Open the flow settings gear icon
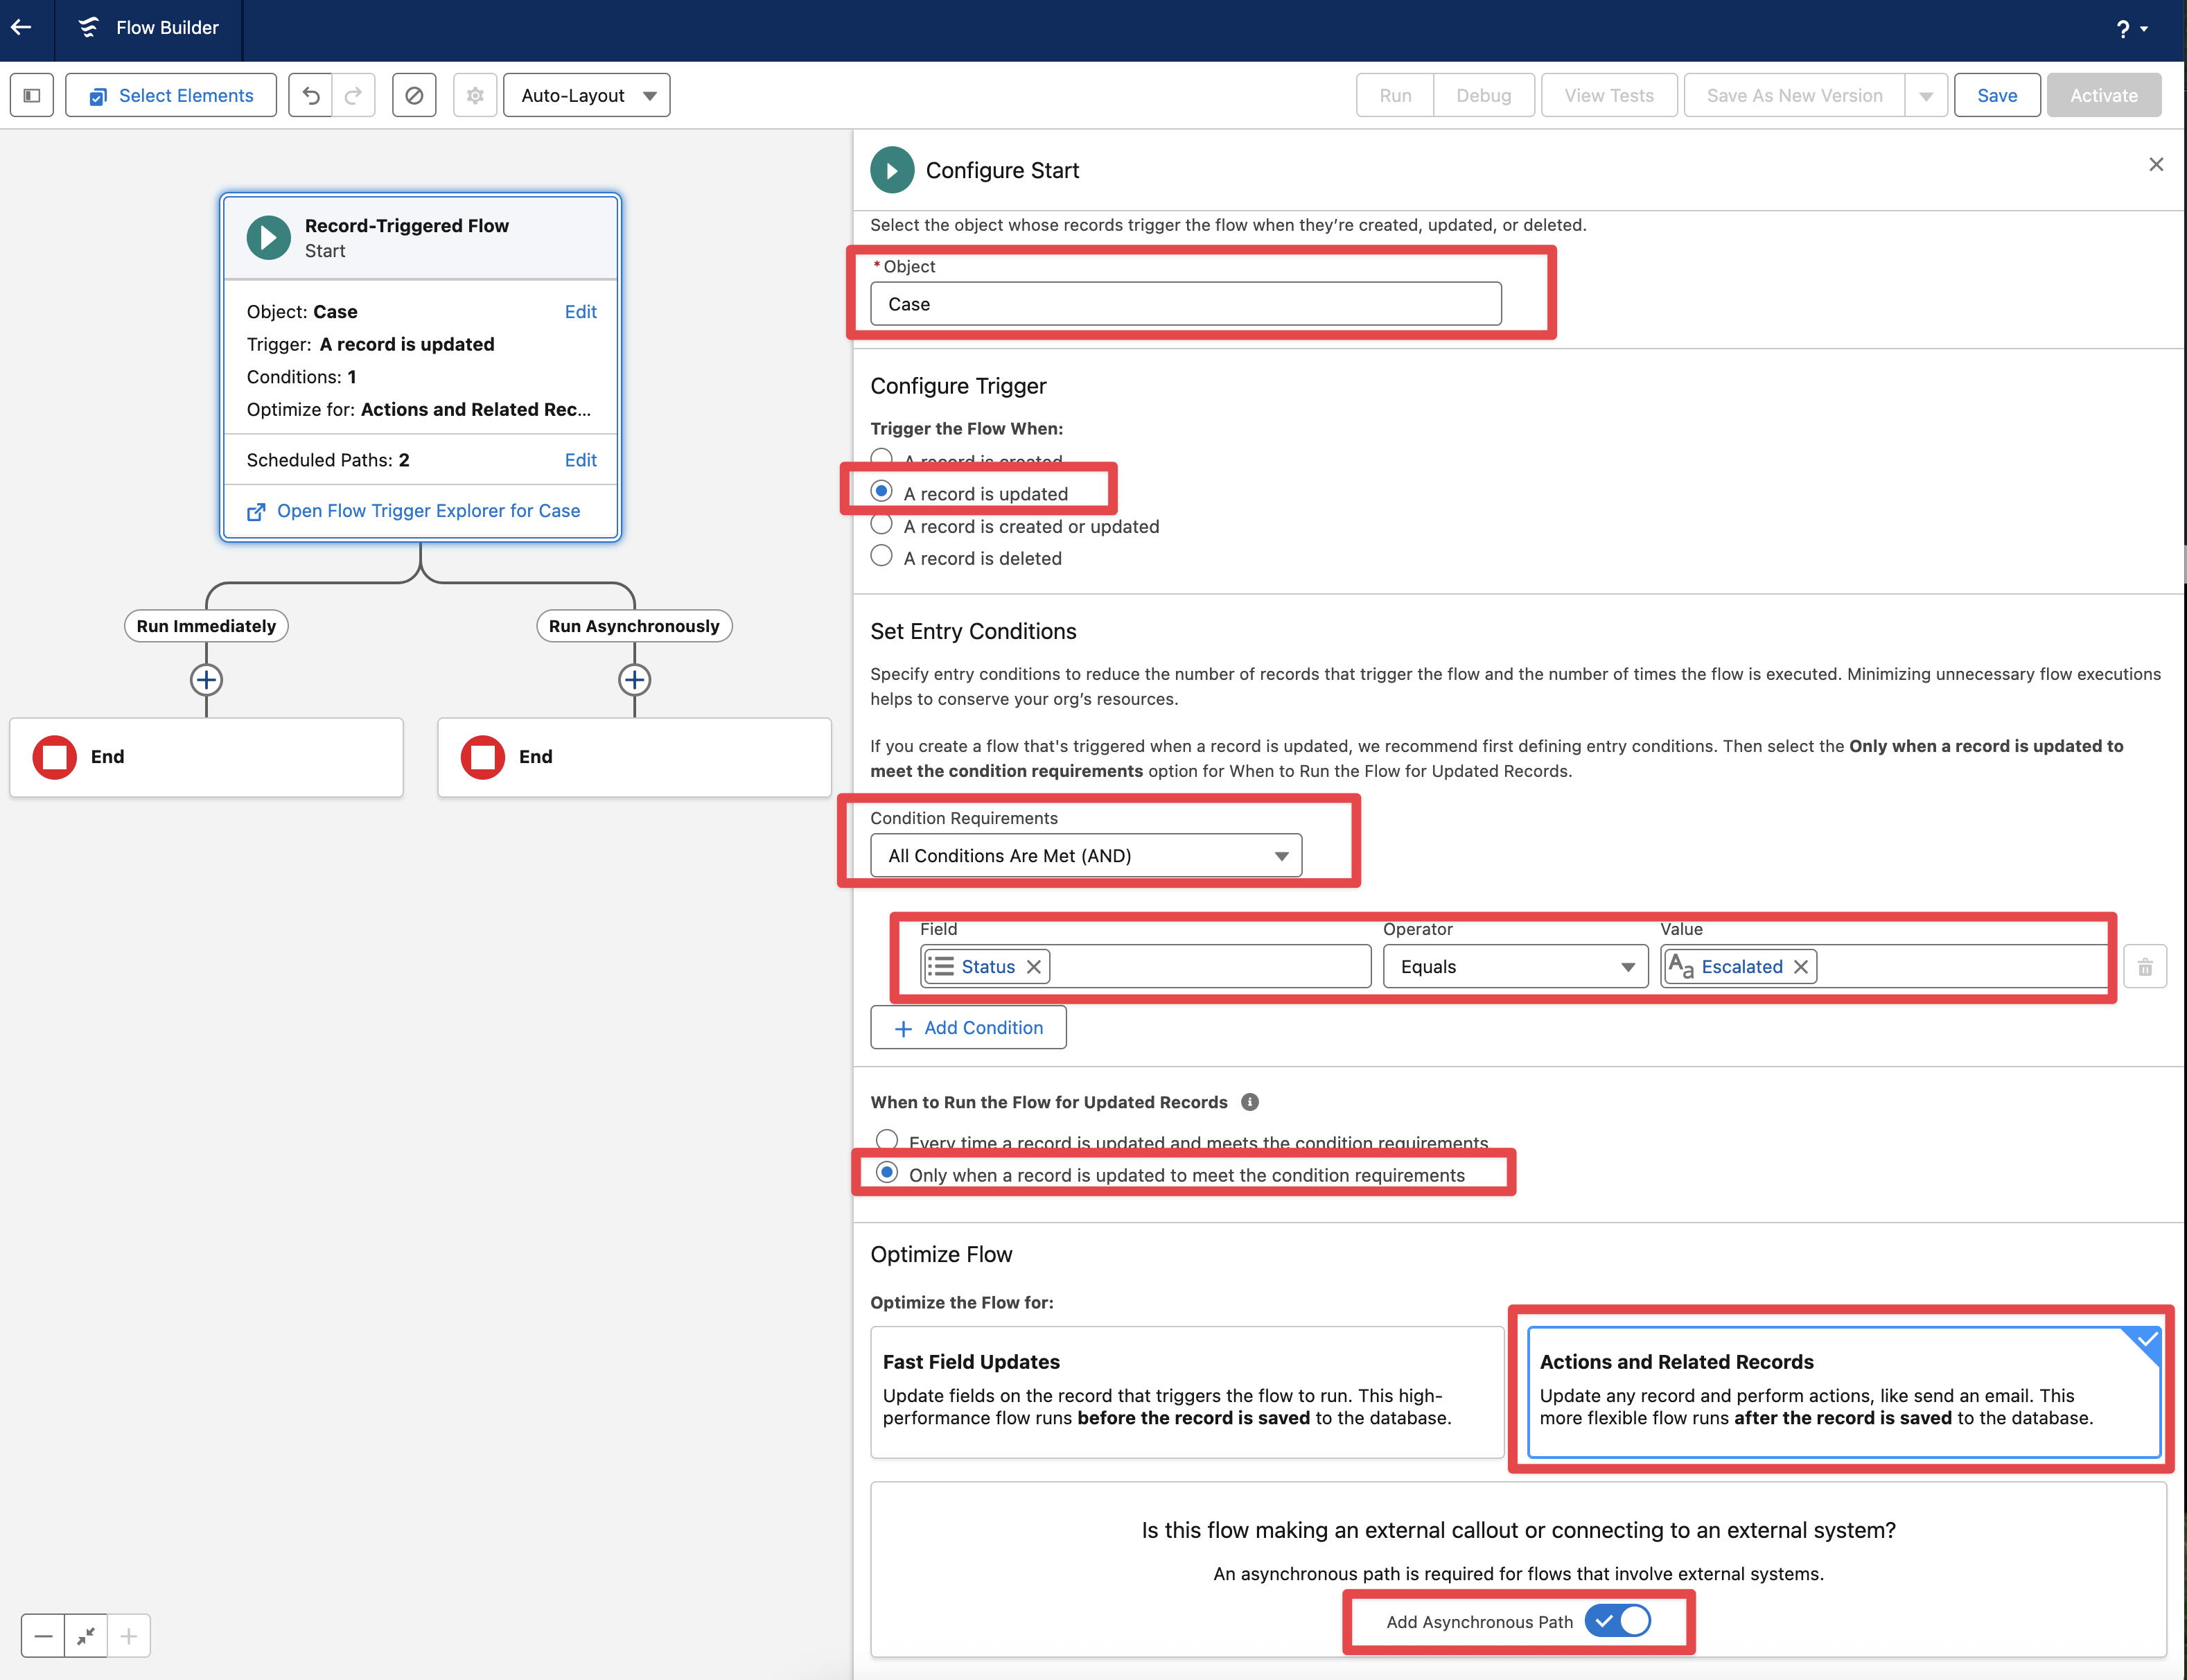Viewport: 2187px width, 1680px height. click(475, 96)
